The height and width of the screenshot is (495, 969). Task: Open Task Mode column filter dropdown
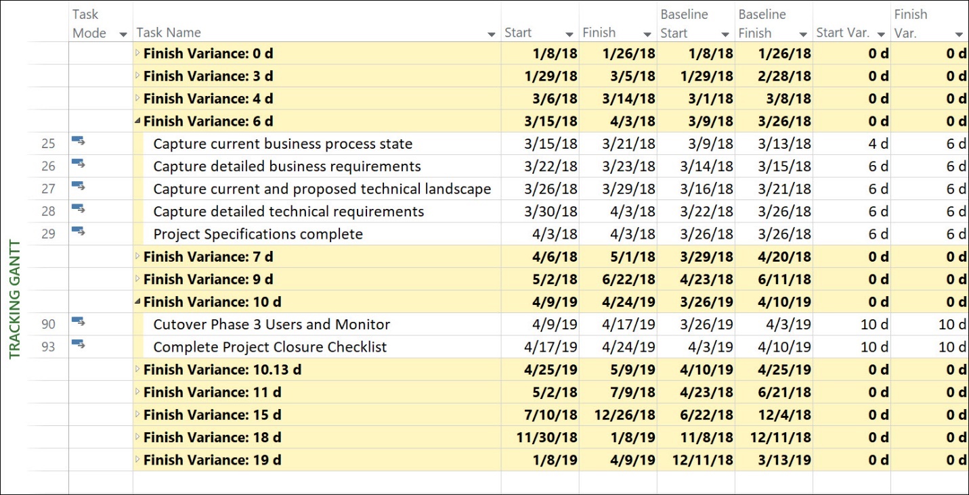123,34
